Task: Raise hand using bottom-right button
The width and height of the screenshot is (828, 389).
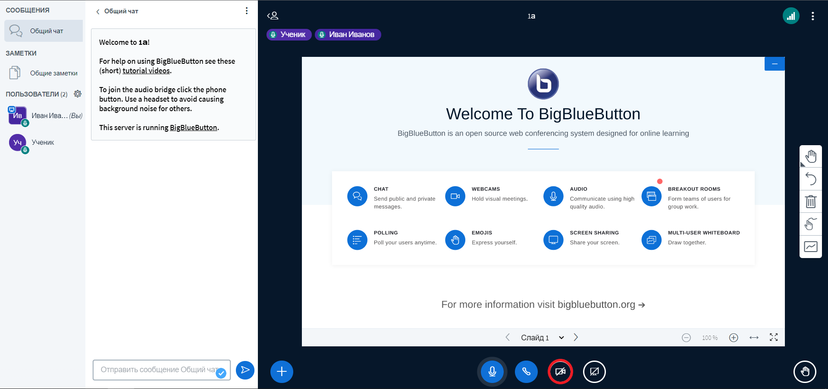Action: [805, 371]
